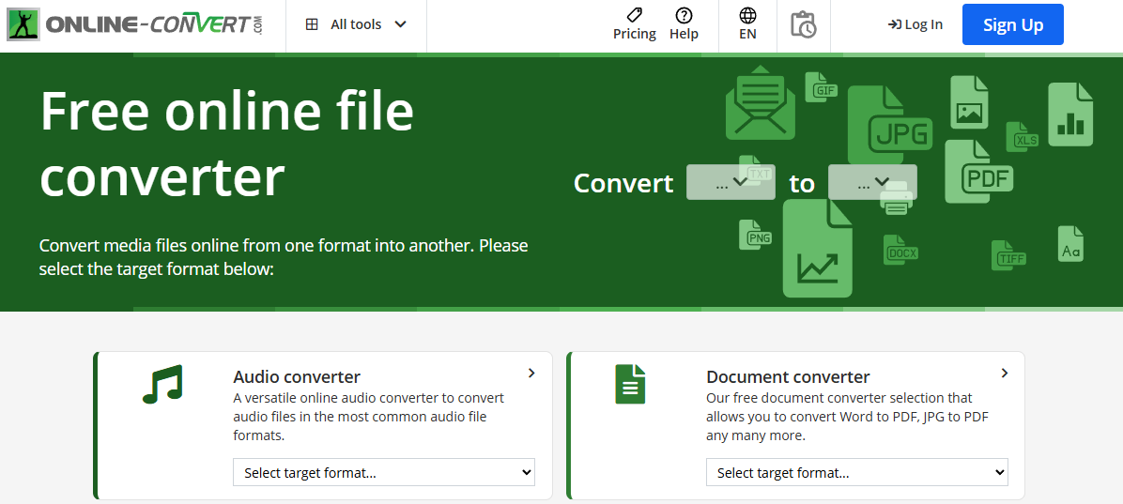Click the Log In link
The width and height of the screenshot is (1123, 504).
915,24
